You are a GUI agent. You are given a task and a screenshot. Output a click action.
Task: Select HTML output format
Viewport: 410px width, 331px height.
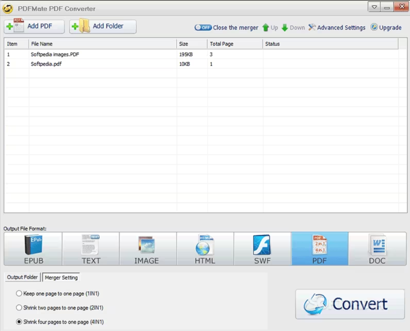click(x=205, y=249)
